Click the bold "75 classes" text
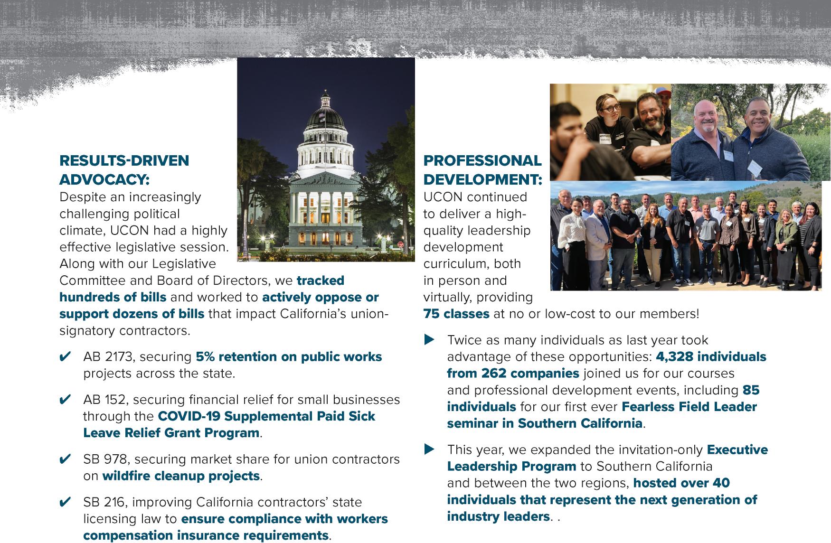 (456, 314)
